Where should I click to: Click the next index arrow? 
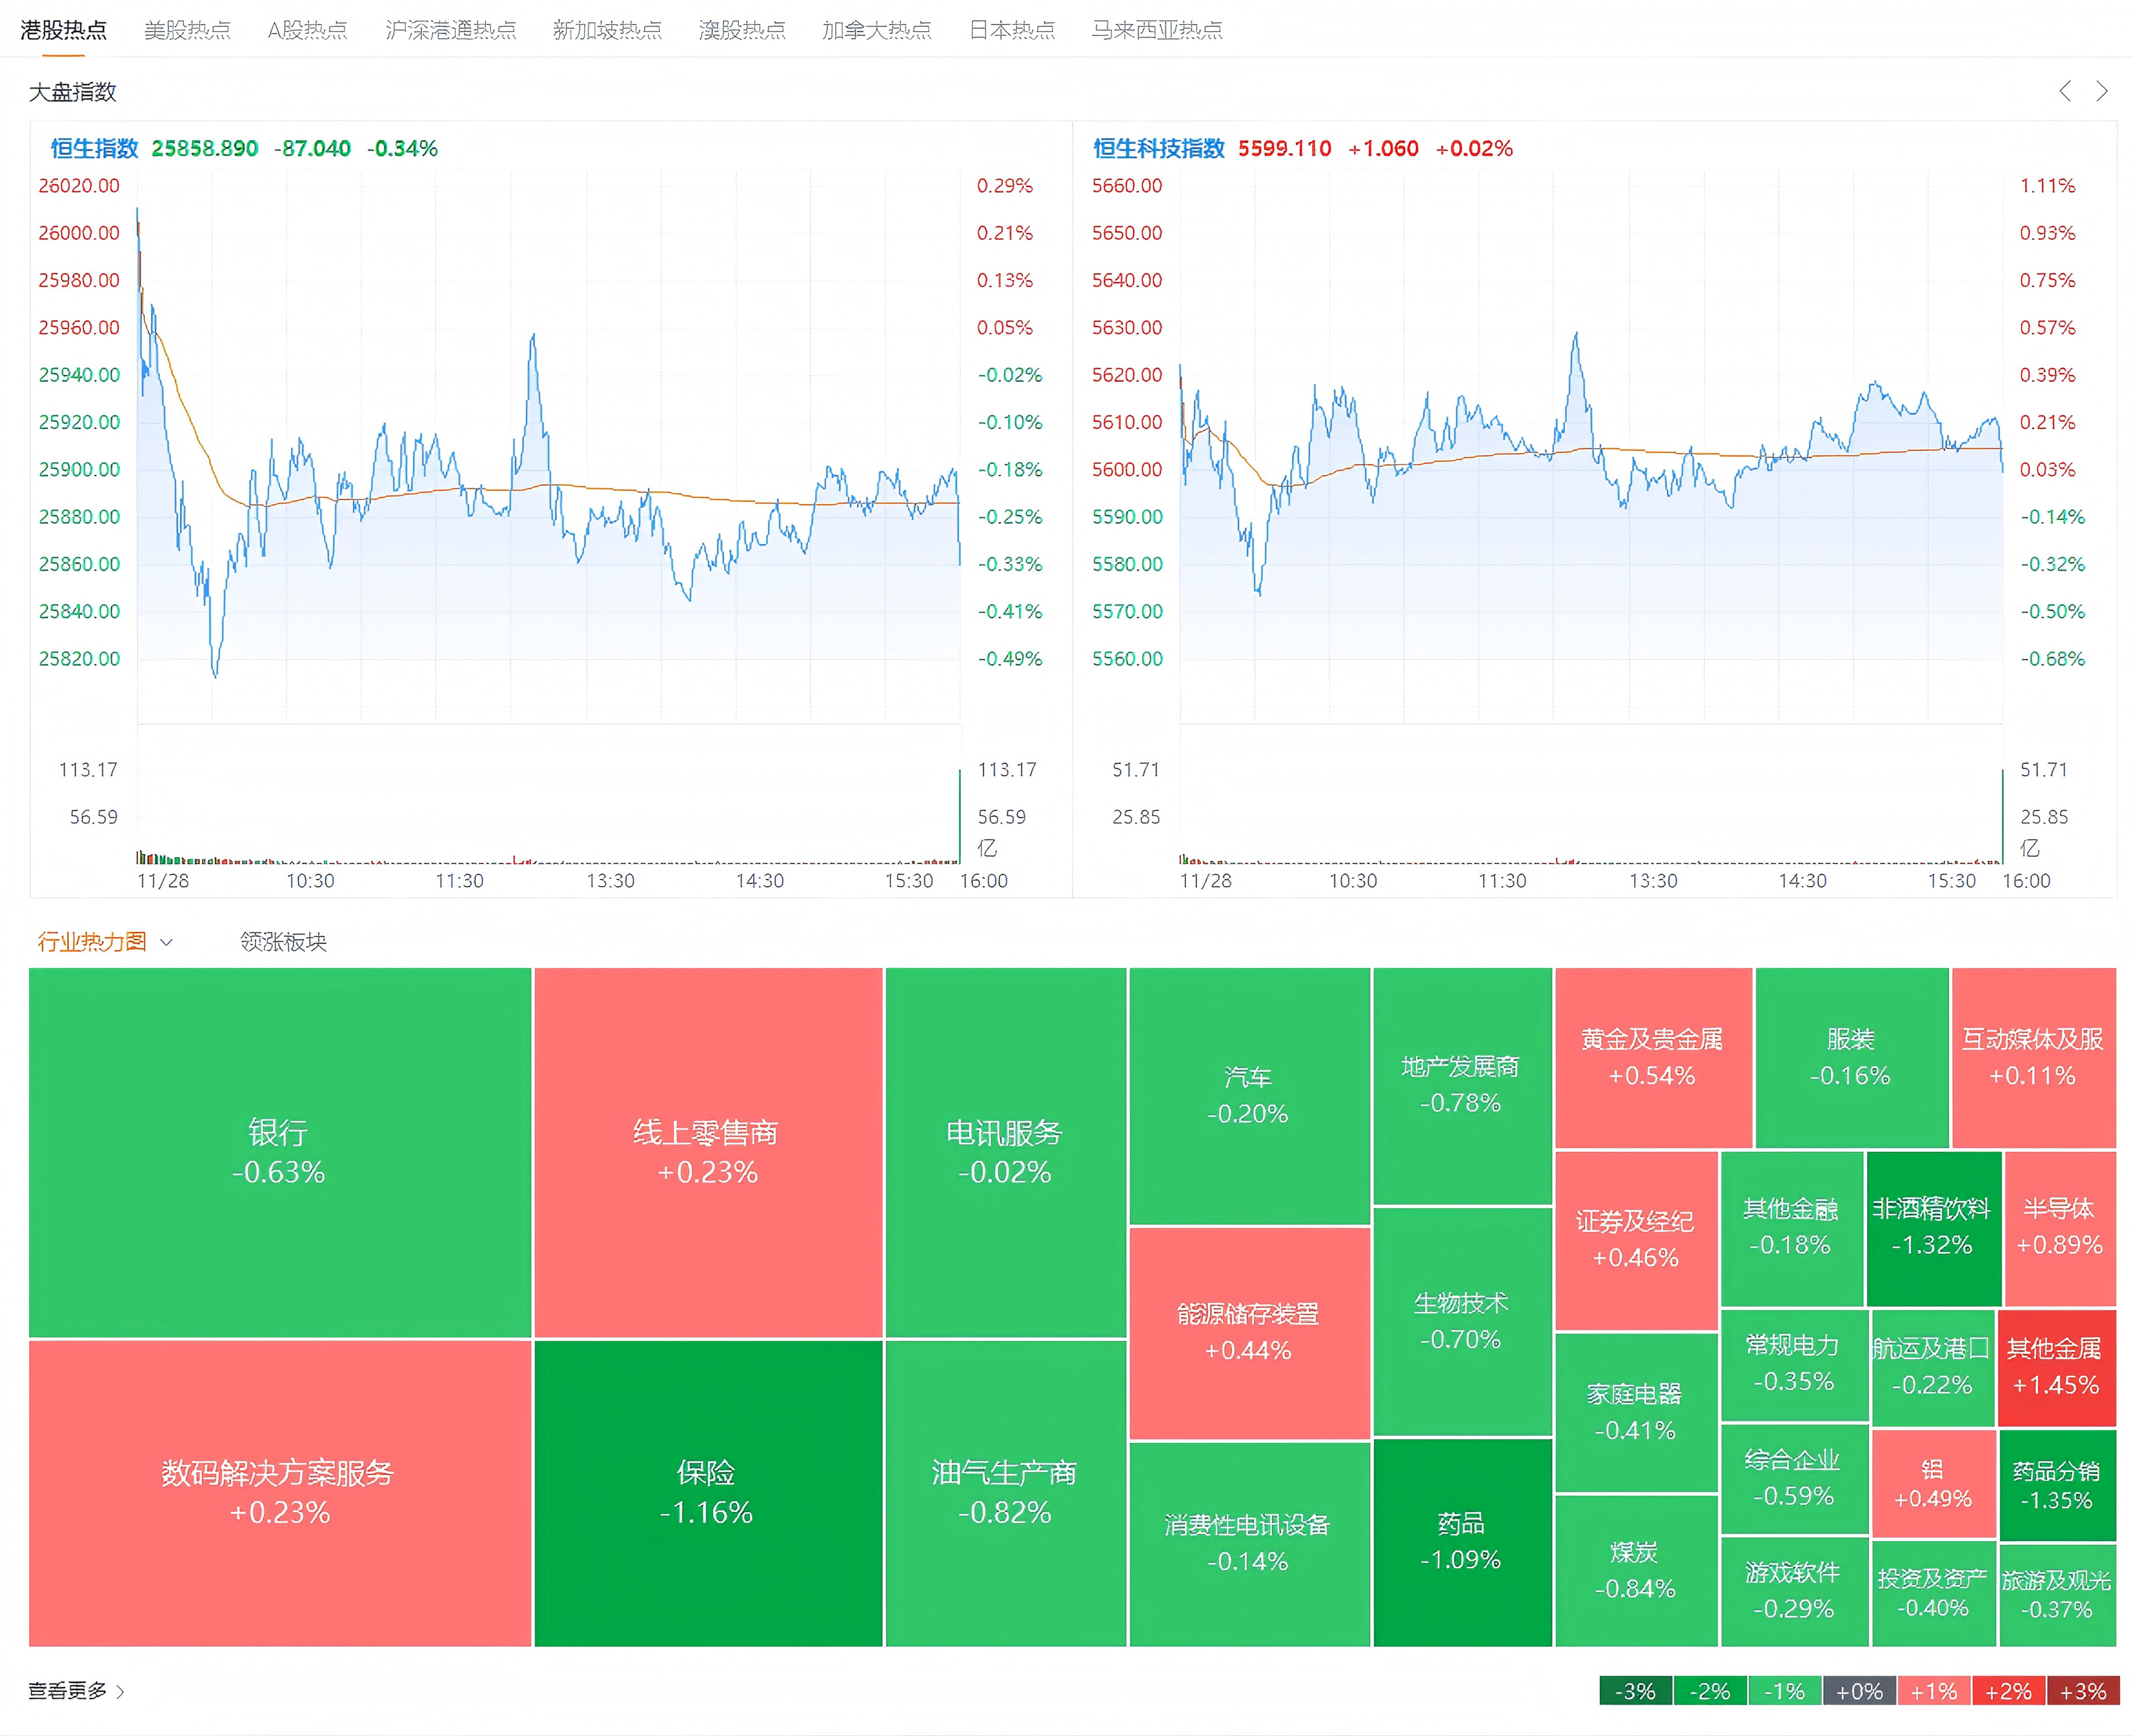(2102, 91)
